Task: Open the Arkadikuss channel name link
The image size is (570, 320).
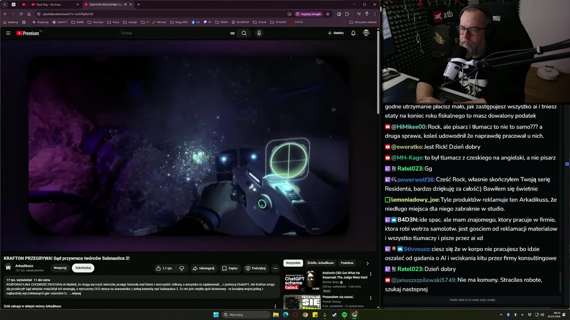Action: click(x=24, y=266)
